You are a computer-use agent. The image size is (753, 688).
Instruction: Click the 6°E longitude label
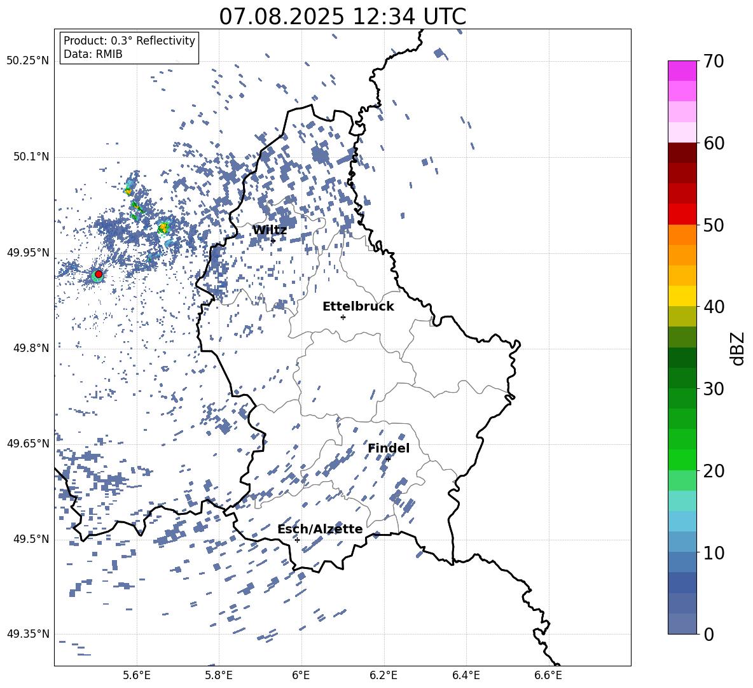pos(301,675)
